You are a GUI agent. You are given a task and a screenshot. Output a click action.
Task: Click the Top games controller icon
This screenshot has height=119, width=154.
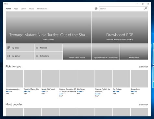(x=9, y=56)
